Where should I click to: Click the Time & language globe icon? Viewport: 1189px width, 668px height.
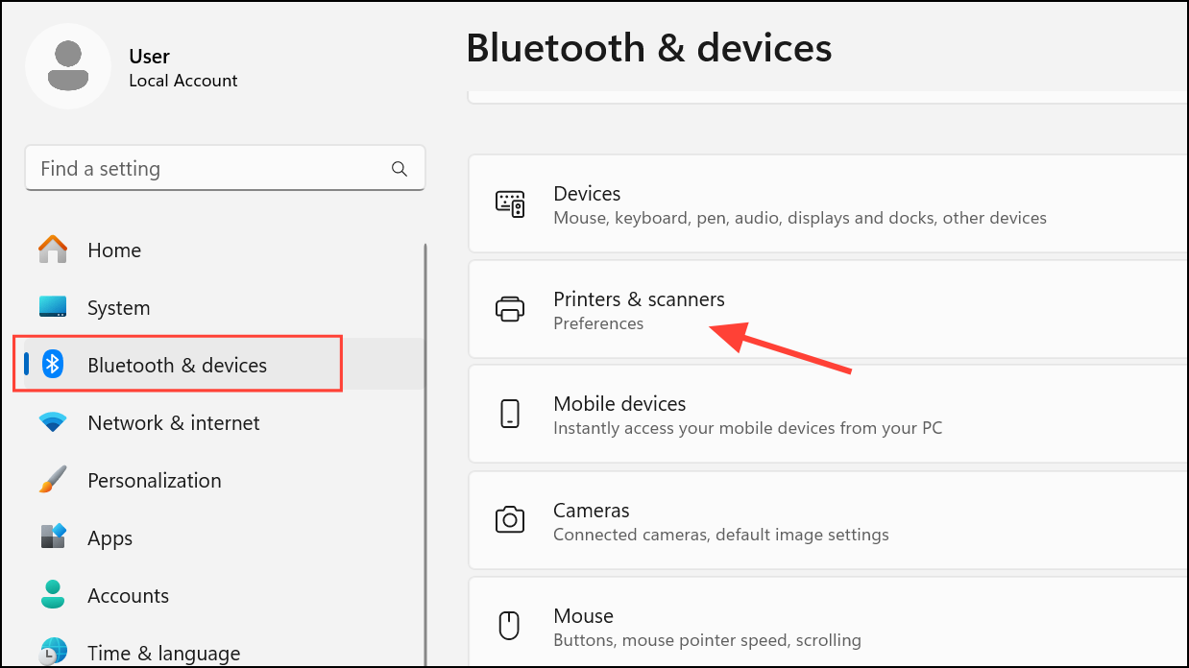pyautogui.click(x=53, y=652)
